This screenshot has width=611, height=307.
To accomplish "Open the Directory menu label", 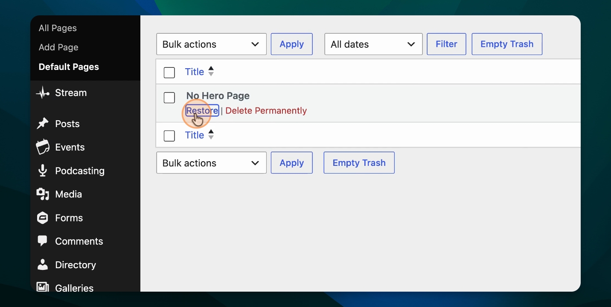I will 76,265.
